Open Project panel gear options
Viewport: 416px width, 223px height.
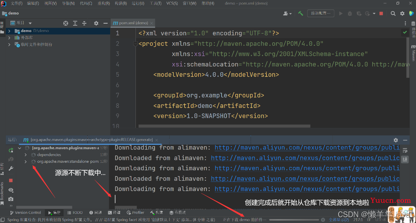(96, 23)
